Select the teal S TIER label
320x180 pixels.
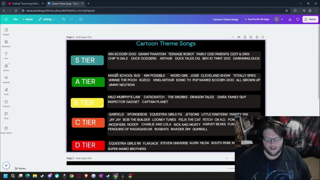click(x=87, y=60)
